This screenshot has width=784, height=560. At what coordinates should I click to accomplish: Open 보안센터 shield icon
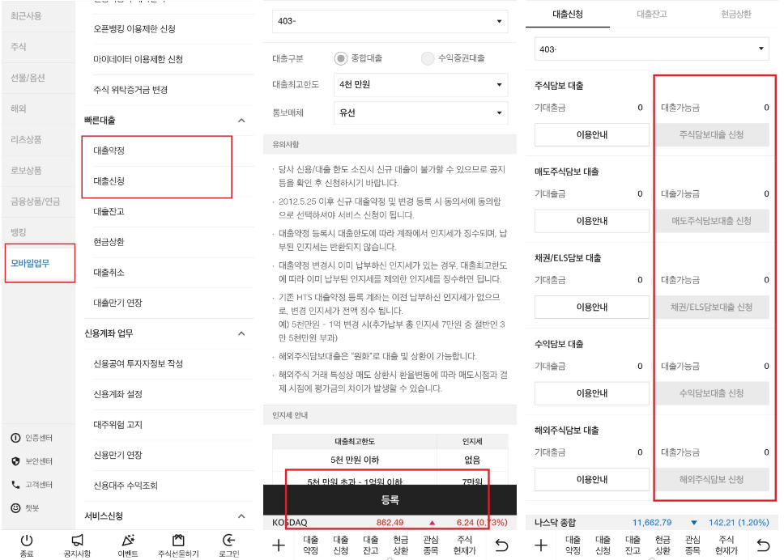point(15,461)
